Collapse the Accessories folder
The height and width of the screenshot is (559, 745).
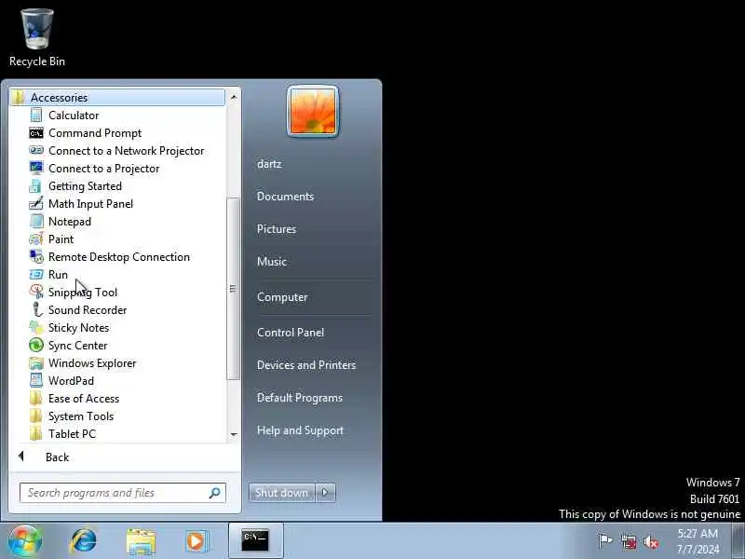point(117,98)
